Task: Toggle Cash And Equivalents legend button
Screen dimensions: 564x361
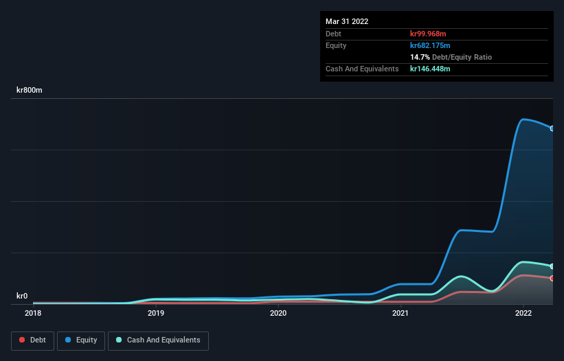Action: [158, 340]
